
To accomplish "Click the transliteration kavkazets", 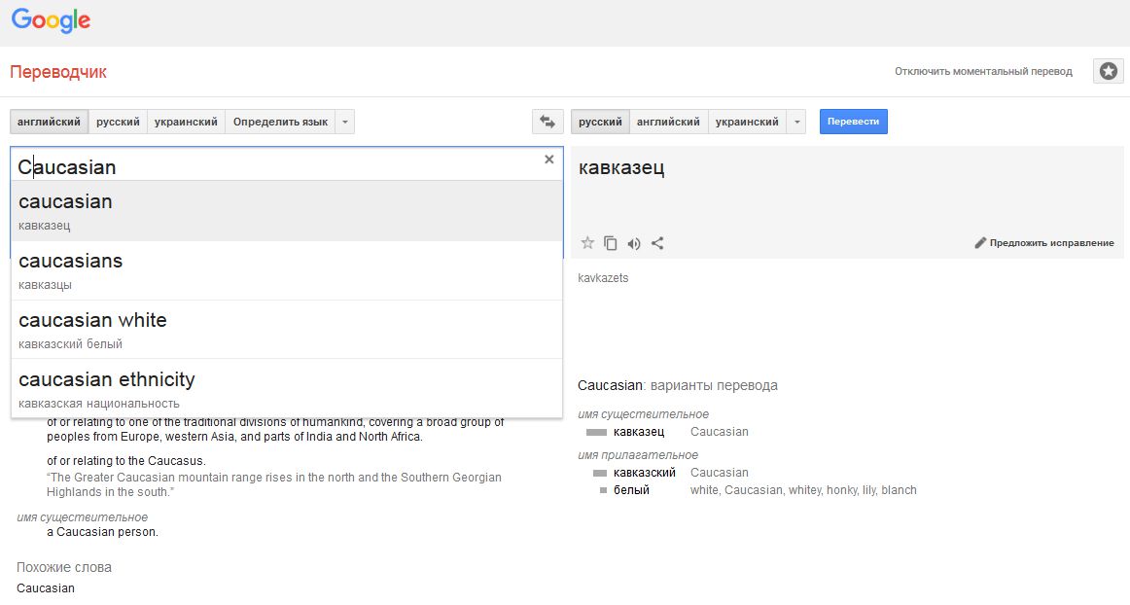I will pos(603,277).
